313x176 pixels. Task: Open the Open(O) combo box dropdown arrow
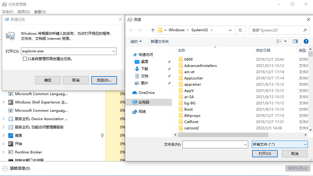coord(114,51)
